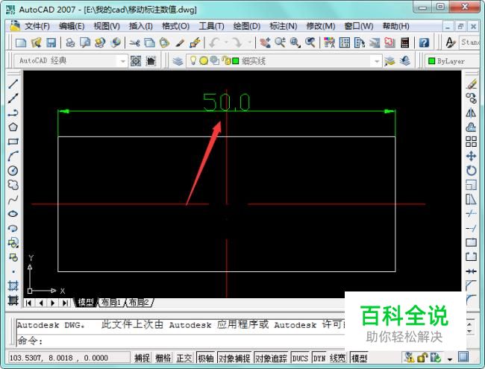Select the Revision Cloud tool

(x=13, y=185)
